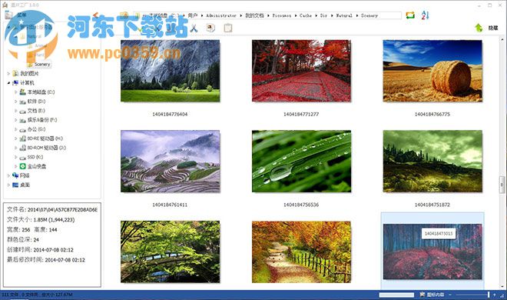The width and height of the screenshot is (507, 300).
Task: Select the misty rice terraces thumbnail
Action: (x=170, y=162)
